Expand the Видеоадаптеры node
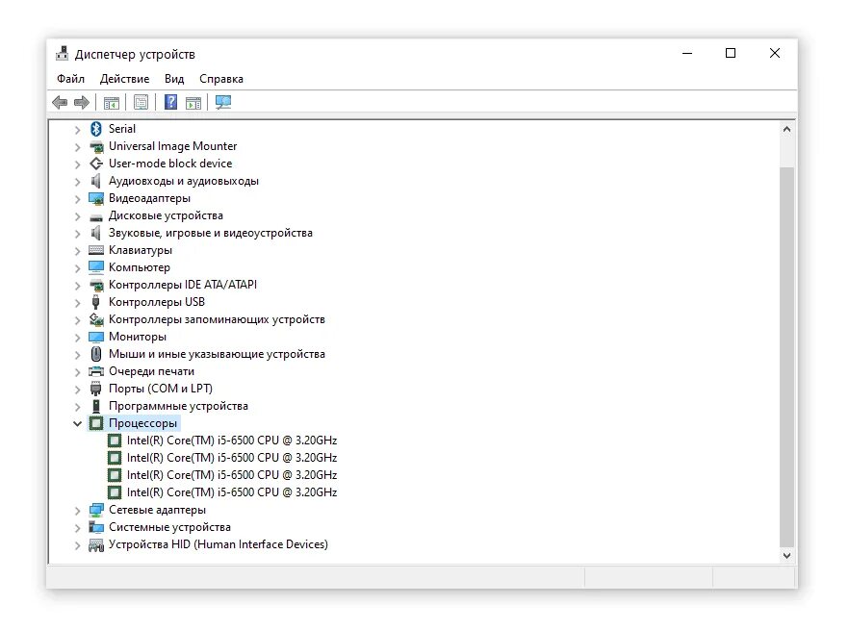This screenshot has height=630, width=849. 77,199
